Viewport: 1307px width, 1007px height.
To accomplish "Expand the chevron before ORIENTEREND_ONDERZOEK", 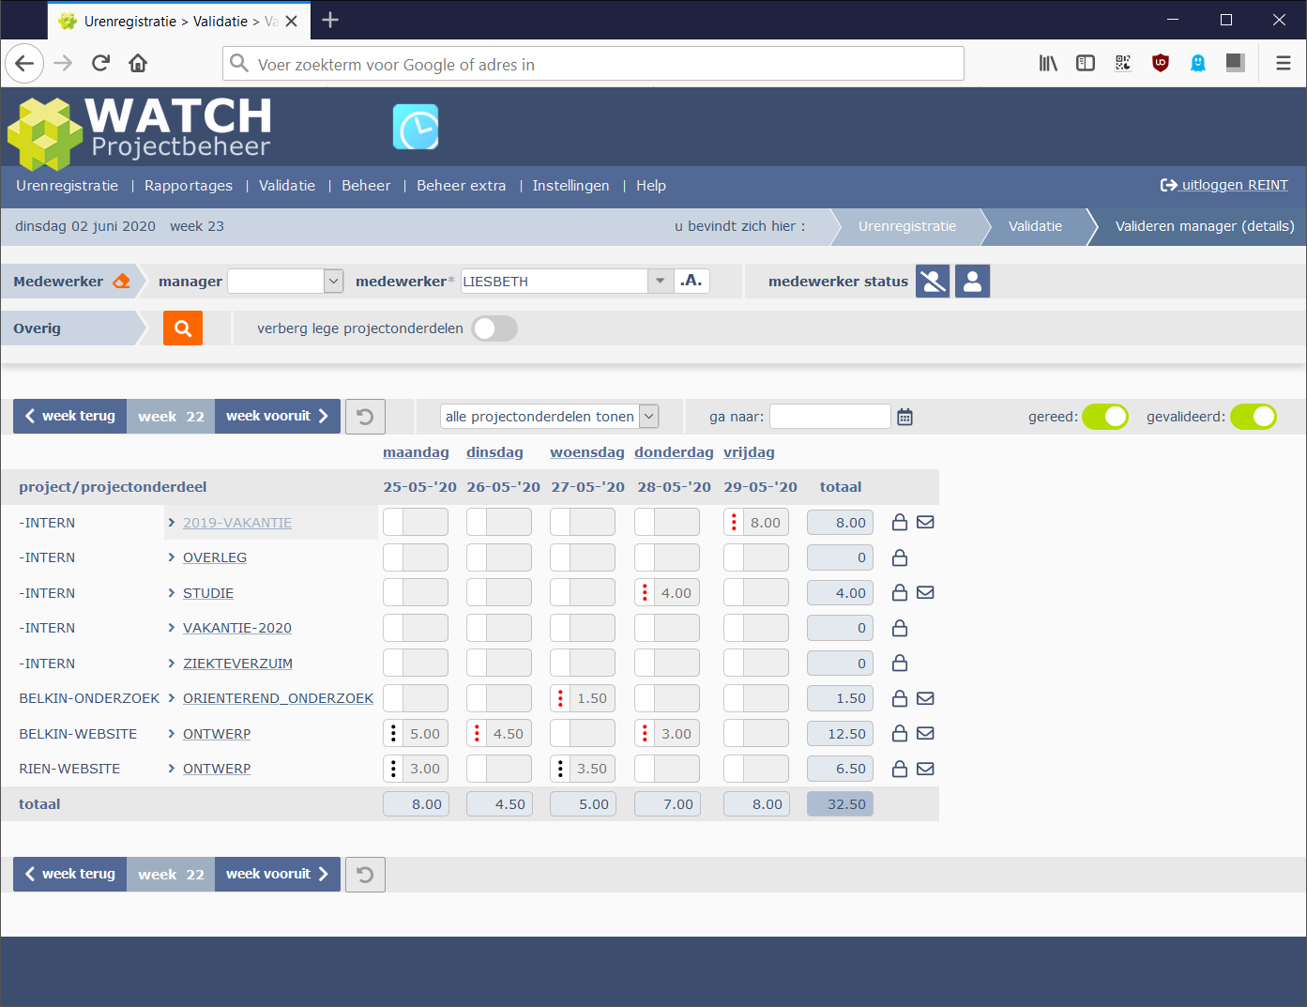I will tap(172, 698).
